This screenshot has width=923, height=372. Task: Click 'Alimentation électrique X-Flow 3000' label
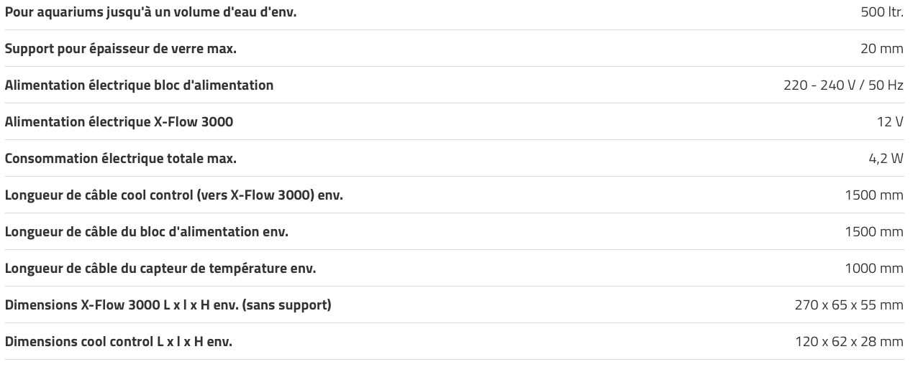point(119,122)
